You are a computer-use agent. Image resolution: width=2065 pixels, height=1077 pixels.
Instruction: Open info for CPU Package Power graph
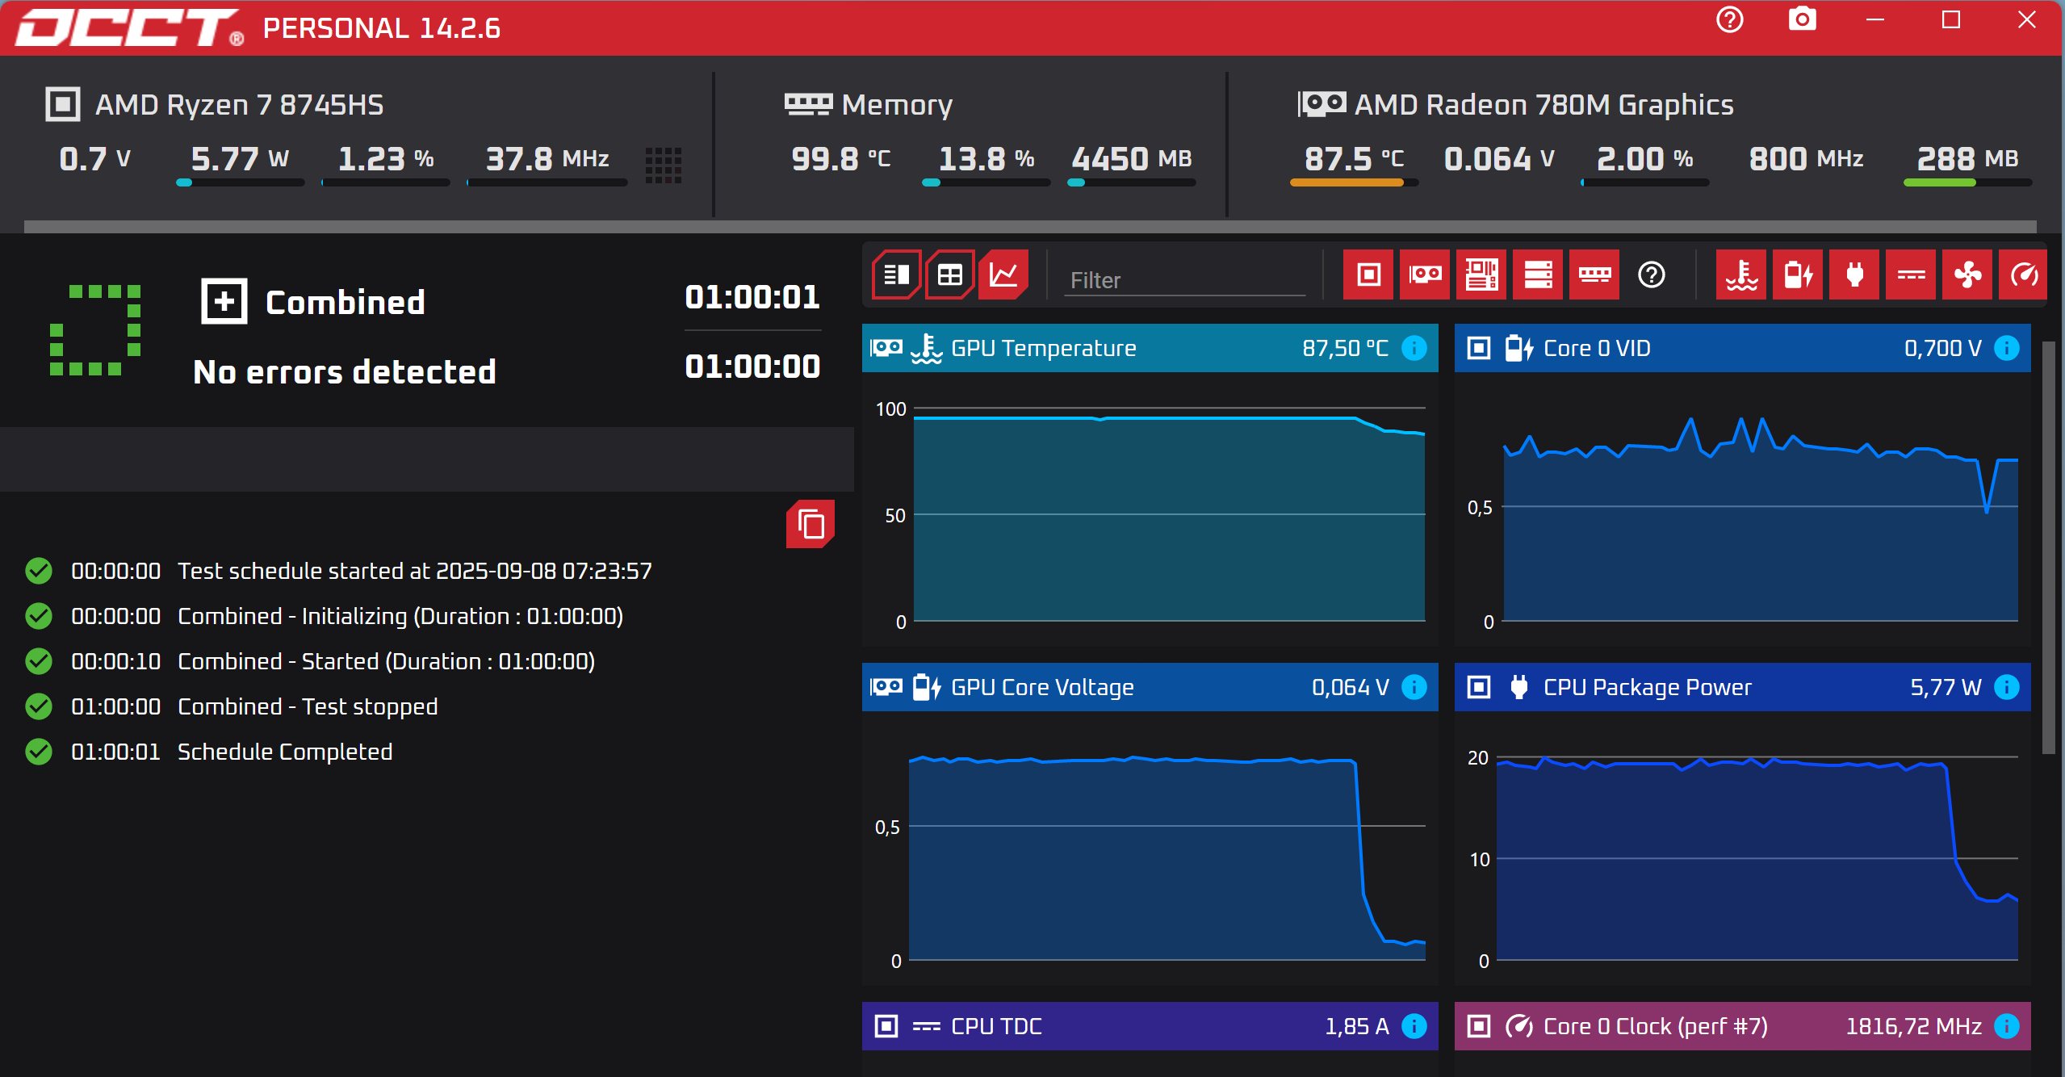tap(2007, 687)
